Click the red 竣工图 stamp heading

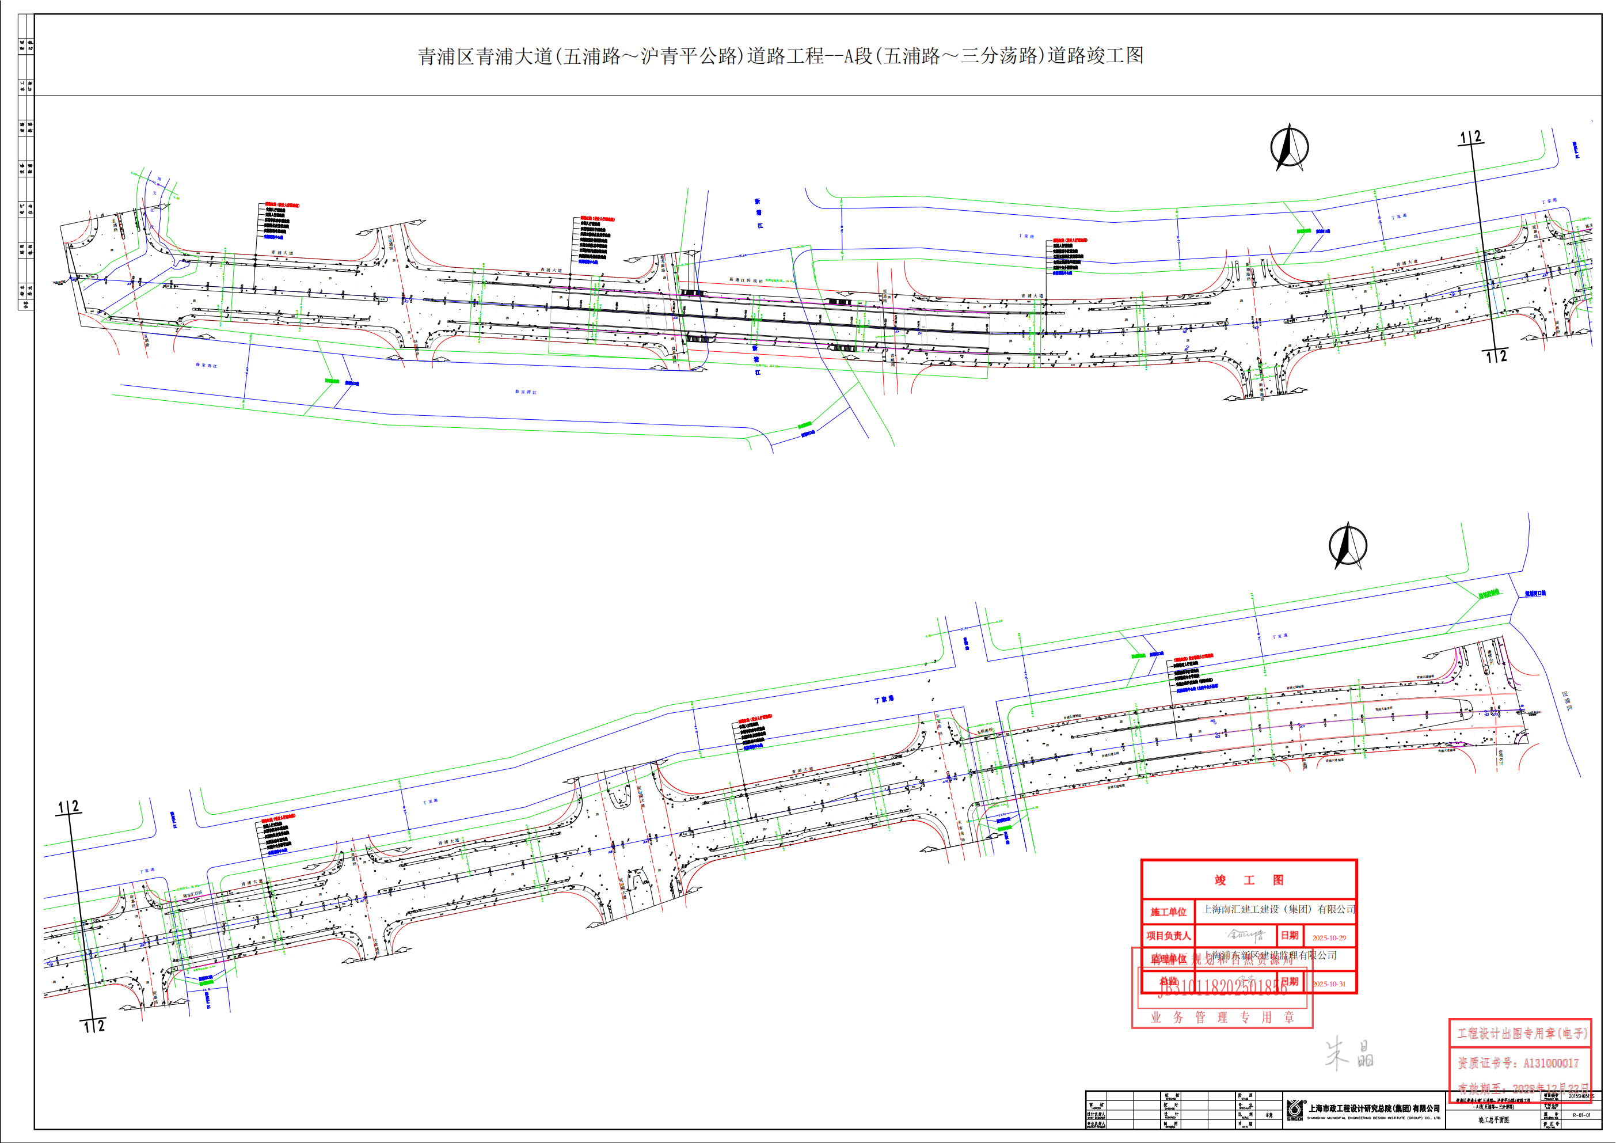1249,880
